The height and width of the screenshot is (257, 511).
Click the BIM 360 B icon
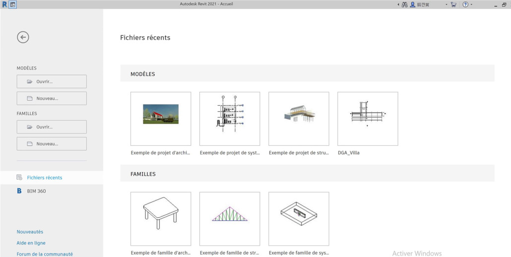(x=19, y=191)
